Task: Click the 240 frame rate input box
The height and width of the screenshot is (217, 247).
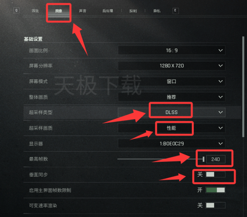Action: click(216, 159)
